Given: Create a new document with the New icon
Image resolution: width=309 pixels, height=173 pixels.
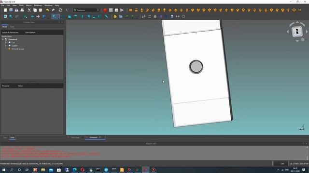Looking at the screenshot, I should [x=5, y=10].
